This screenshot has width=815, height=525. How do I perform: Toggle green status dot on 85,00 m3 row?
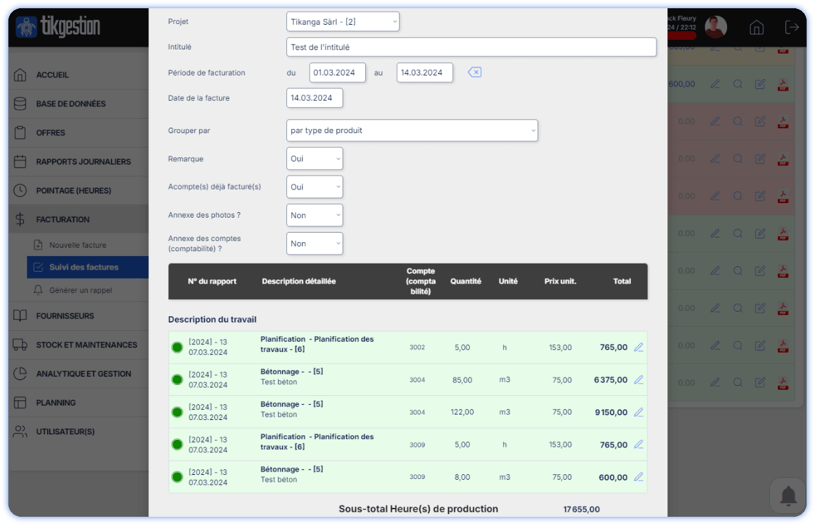click(x=177, y=380)
